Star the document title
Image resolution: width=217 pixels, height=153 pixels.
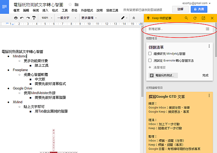70,5
